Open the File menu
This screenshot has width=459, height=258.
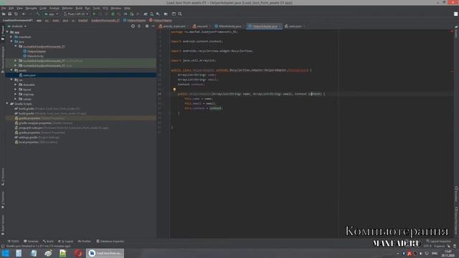click(x=4, y=8)
